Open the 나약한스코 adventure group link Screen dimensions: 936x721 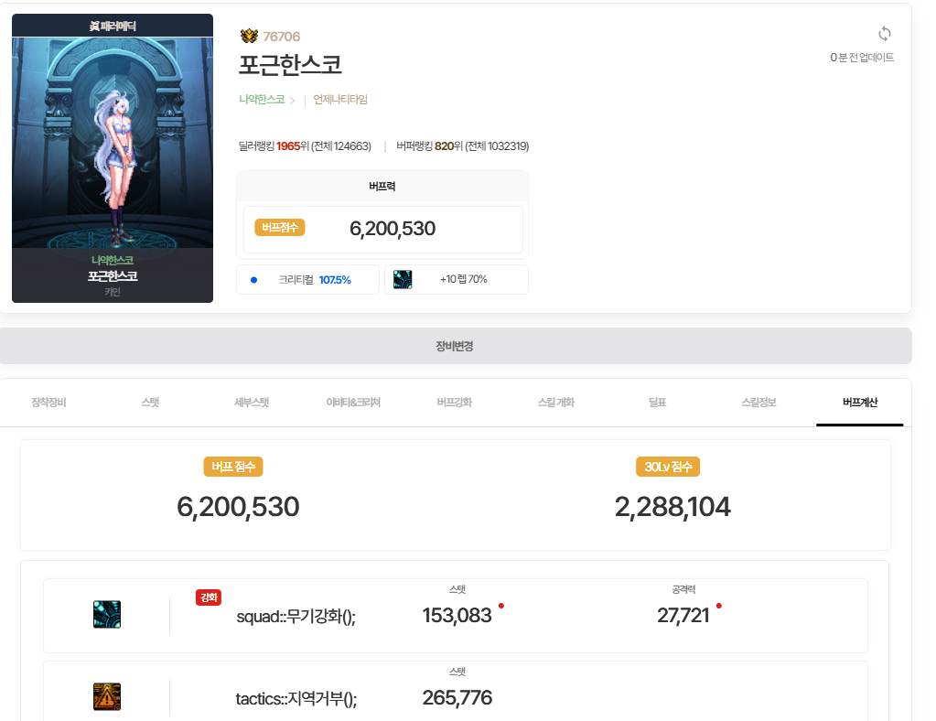pyautogui.click(x=262, y=100)
